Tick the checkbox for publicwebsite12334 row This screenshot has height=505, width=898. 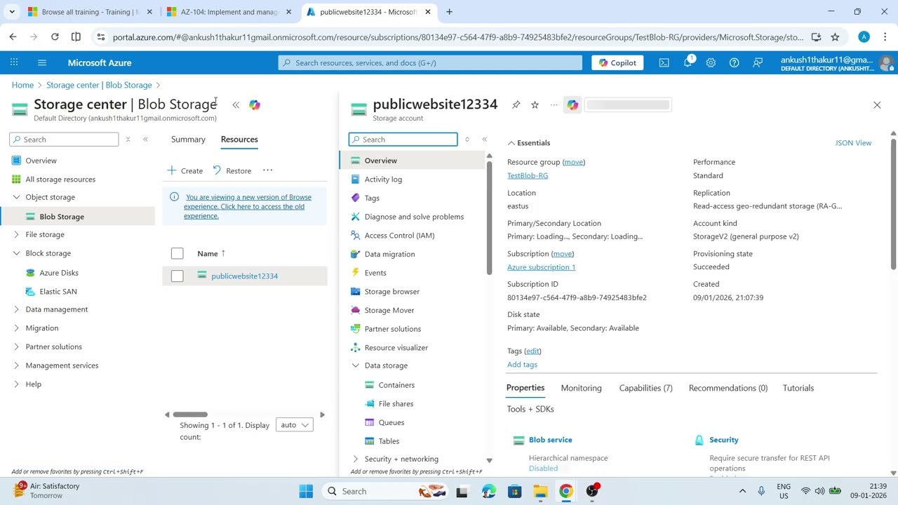177,276
